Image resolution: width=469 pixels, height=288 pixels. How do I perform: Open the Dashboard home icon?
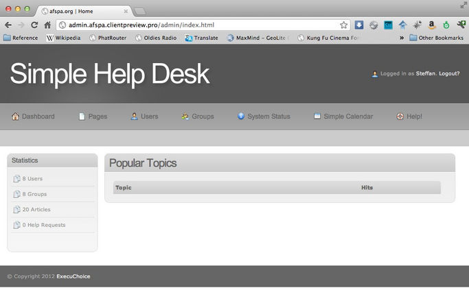coord(15,117)
